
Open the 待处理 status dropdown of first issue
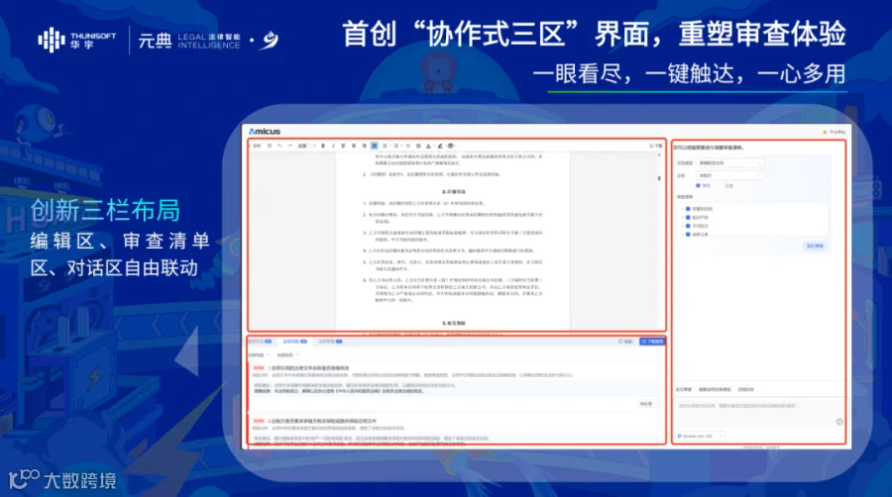[648, 404]
